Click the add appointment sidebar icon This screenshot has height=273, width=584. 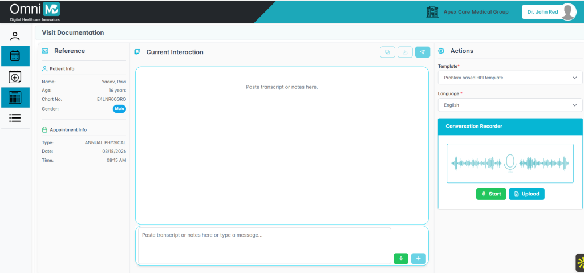tap(15, 77)
